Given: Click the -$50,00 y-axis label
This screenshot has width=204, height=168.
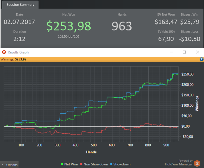Looking at the screenshot, I should point(187,137).
